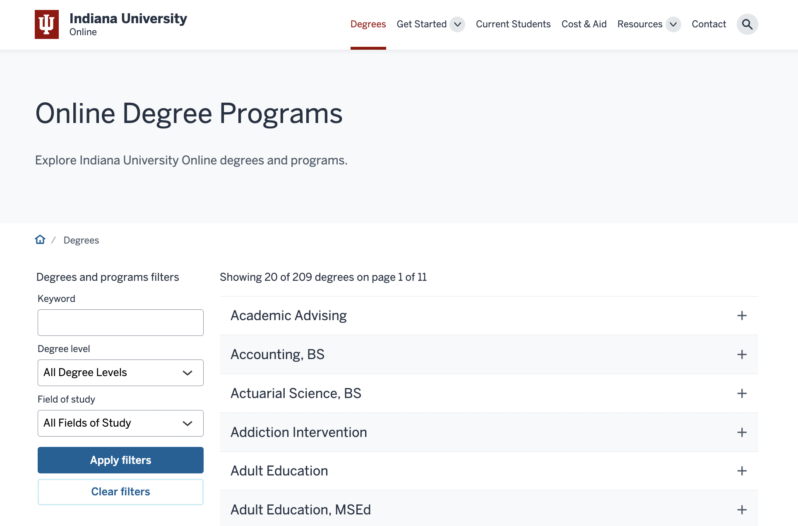Go to Current Students
The image size is (798, 526).
[513, 24]
